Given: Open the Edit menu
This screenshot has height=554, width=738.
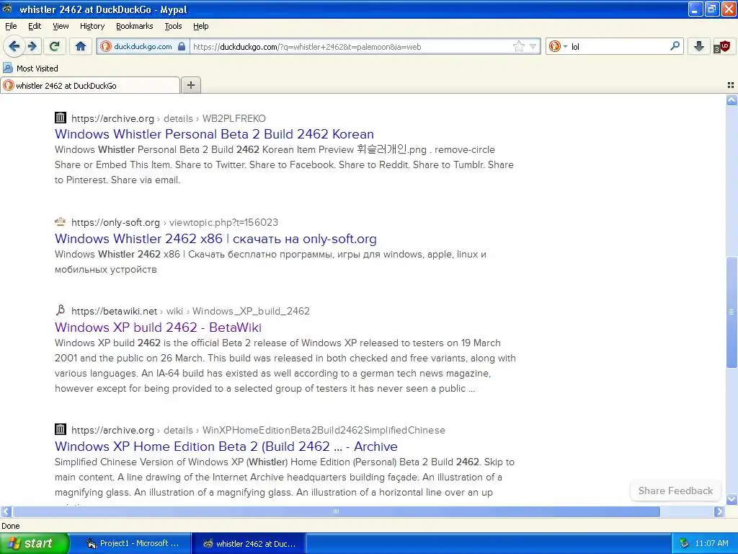Looking at the screenshot, I should (x=35, y=26).
